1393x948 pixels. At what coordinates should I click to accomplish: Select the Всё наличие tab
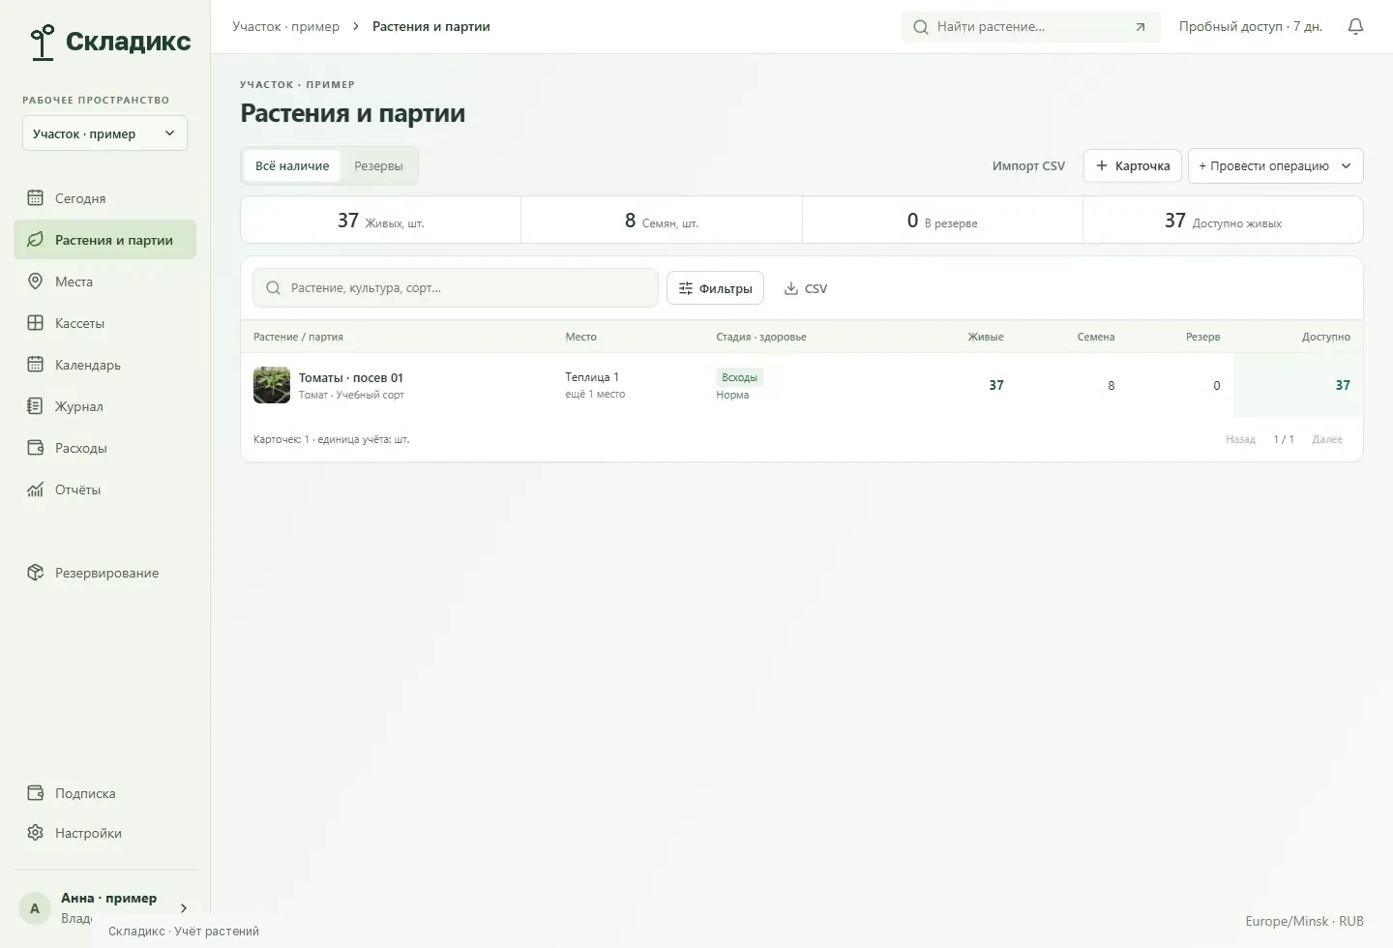coord(292,166)
